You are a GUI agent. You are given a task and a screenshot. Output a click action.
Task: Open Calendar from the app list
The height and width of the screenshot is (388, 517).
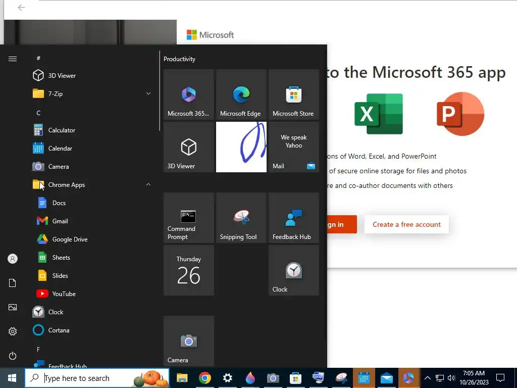coord(92,148)
